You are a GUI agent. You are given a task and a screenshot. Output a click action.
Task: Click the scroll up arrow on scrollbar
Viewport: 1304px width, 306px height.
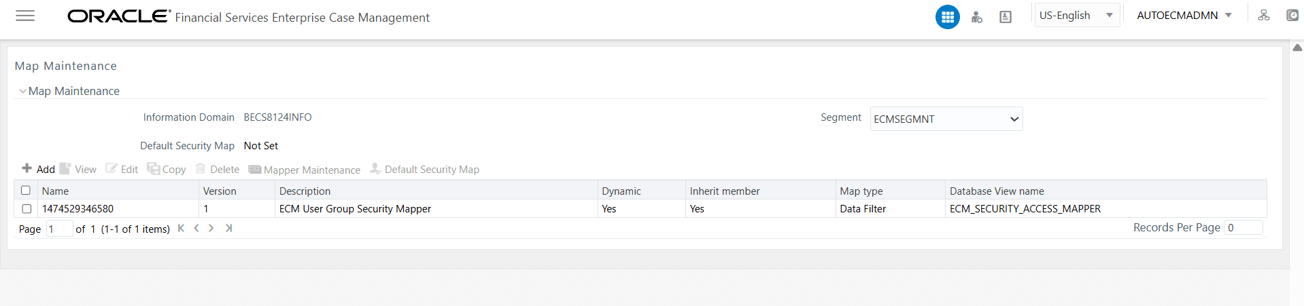tap(1297, 47)
